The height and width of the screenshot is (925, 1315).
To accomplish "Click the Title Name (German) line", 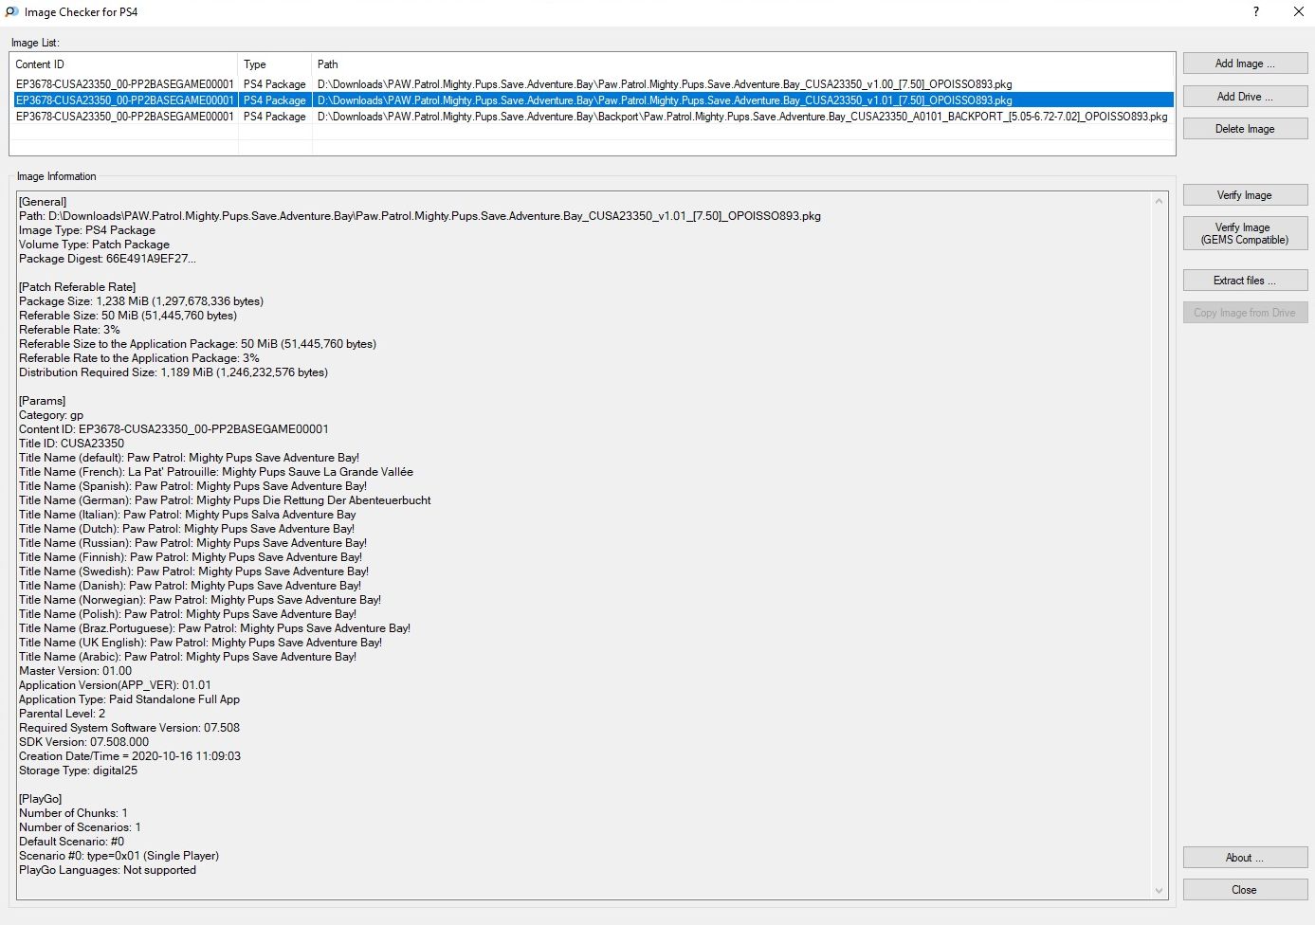I will point(225,500).
